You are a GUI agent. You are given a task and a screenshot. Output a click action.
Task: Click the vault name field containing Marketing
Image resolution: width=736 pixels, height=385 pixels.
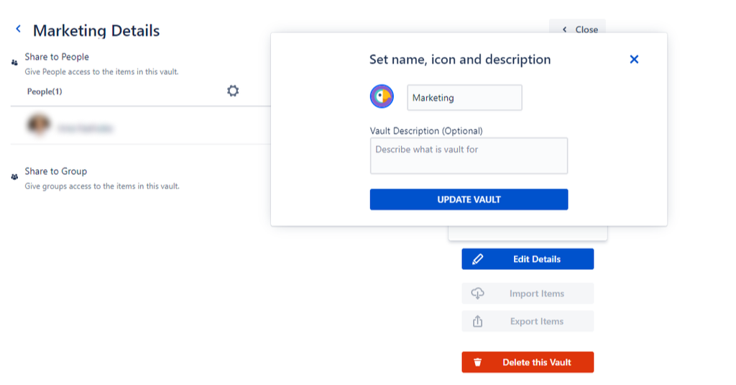click(464, 98)
